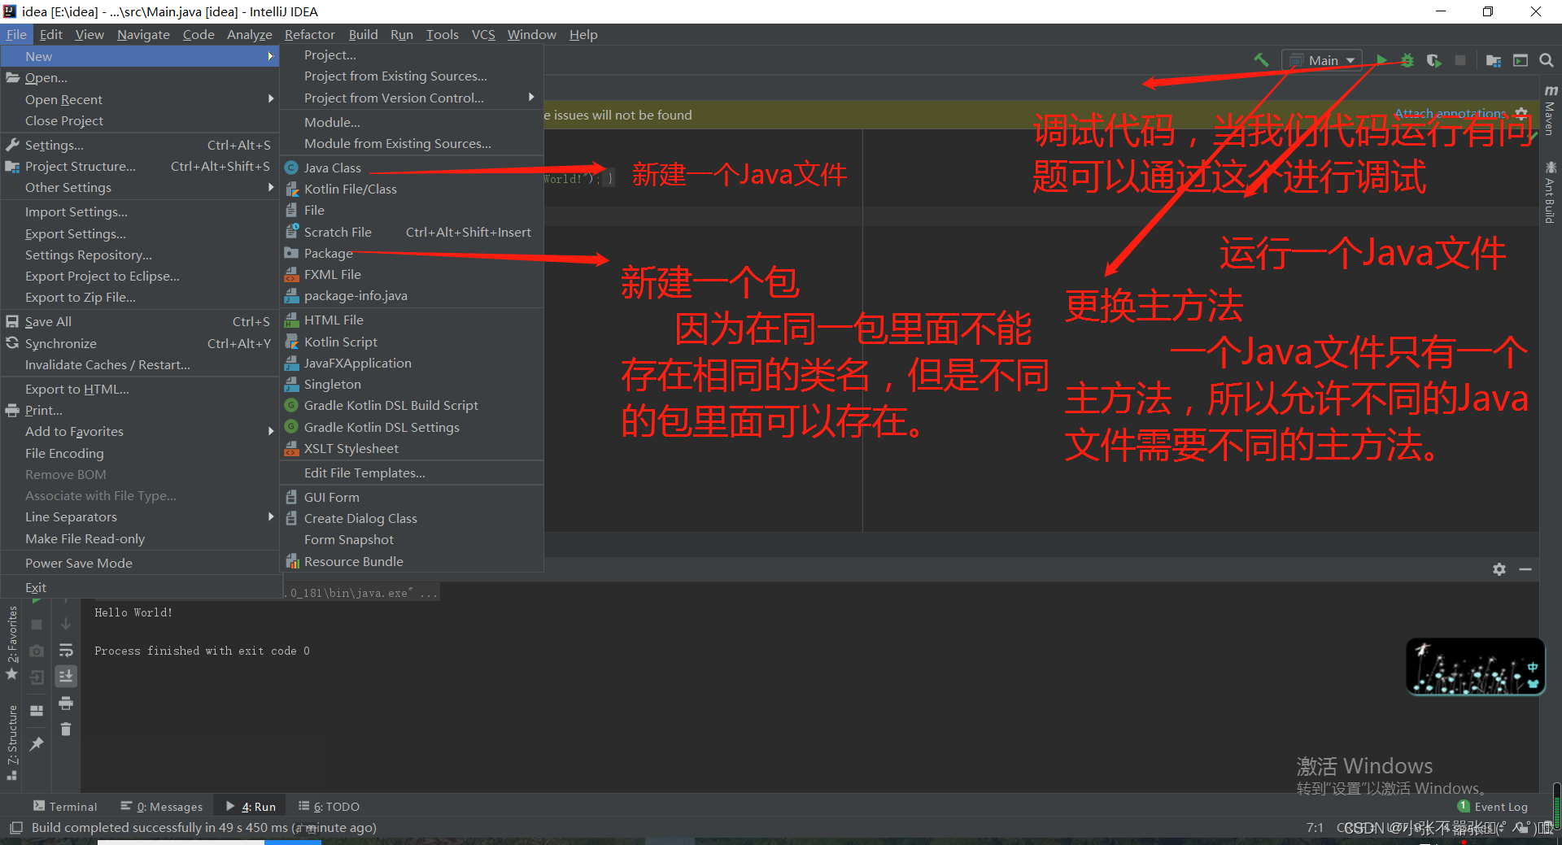Click the Debug bug icon
Viewport: 1562px width, 845px height.
[x=1407, y=60]
